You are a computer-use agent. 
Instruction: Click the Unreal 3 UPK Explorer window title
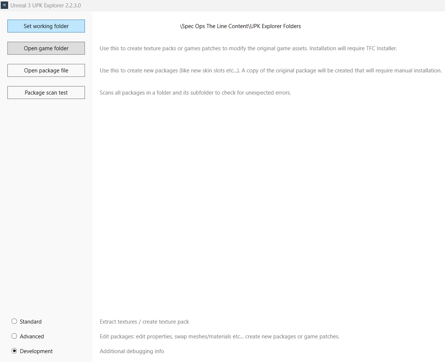[x=46, y=6]
